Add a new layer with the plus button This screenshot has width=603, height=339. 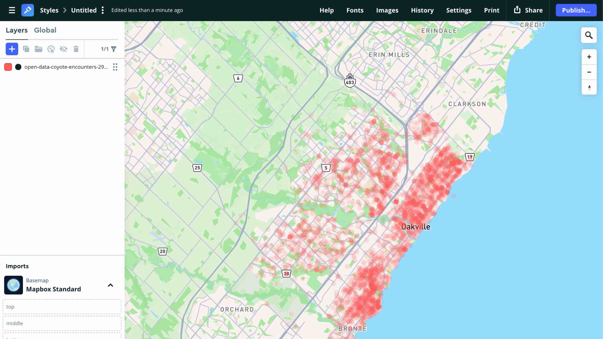[12, 49]
